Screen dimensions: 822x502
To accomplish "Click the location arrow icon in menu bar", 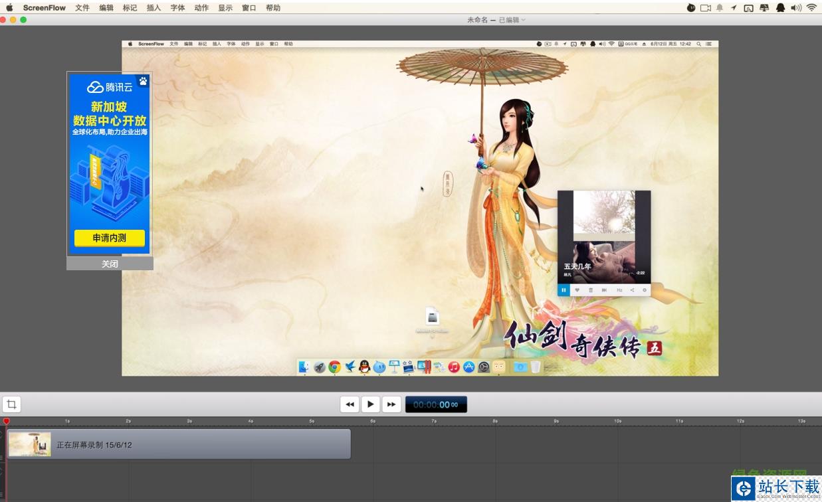I will pos(734,8).
